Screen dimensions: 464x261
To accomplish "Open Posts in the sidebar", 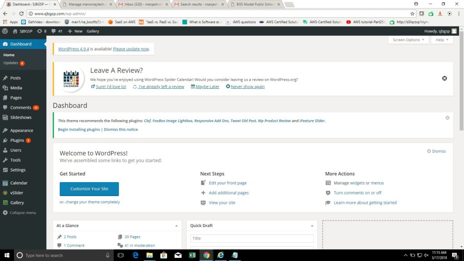I will click(x=15, y=78).
